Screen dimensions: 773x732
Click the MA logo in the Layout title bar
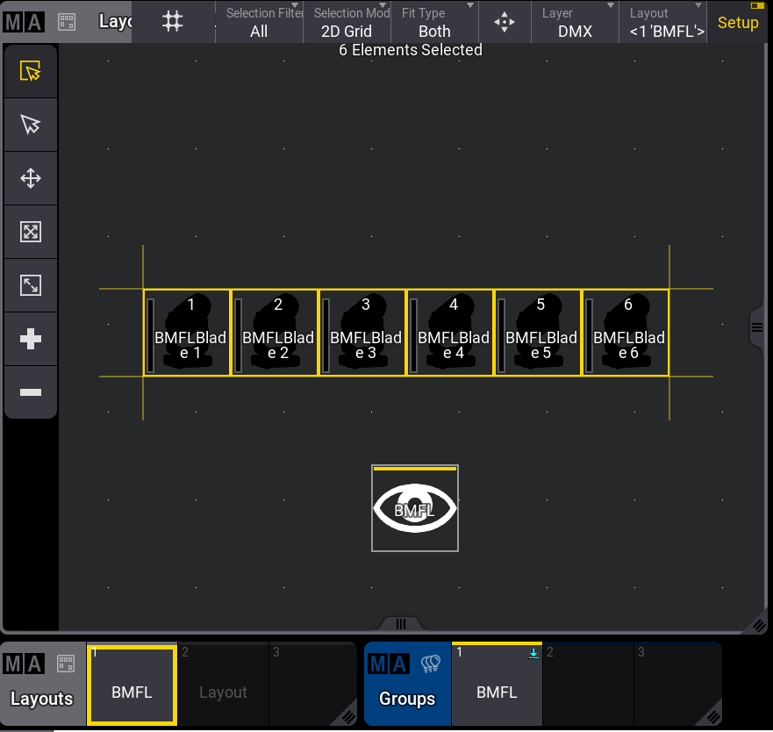(x=25, y=22)
